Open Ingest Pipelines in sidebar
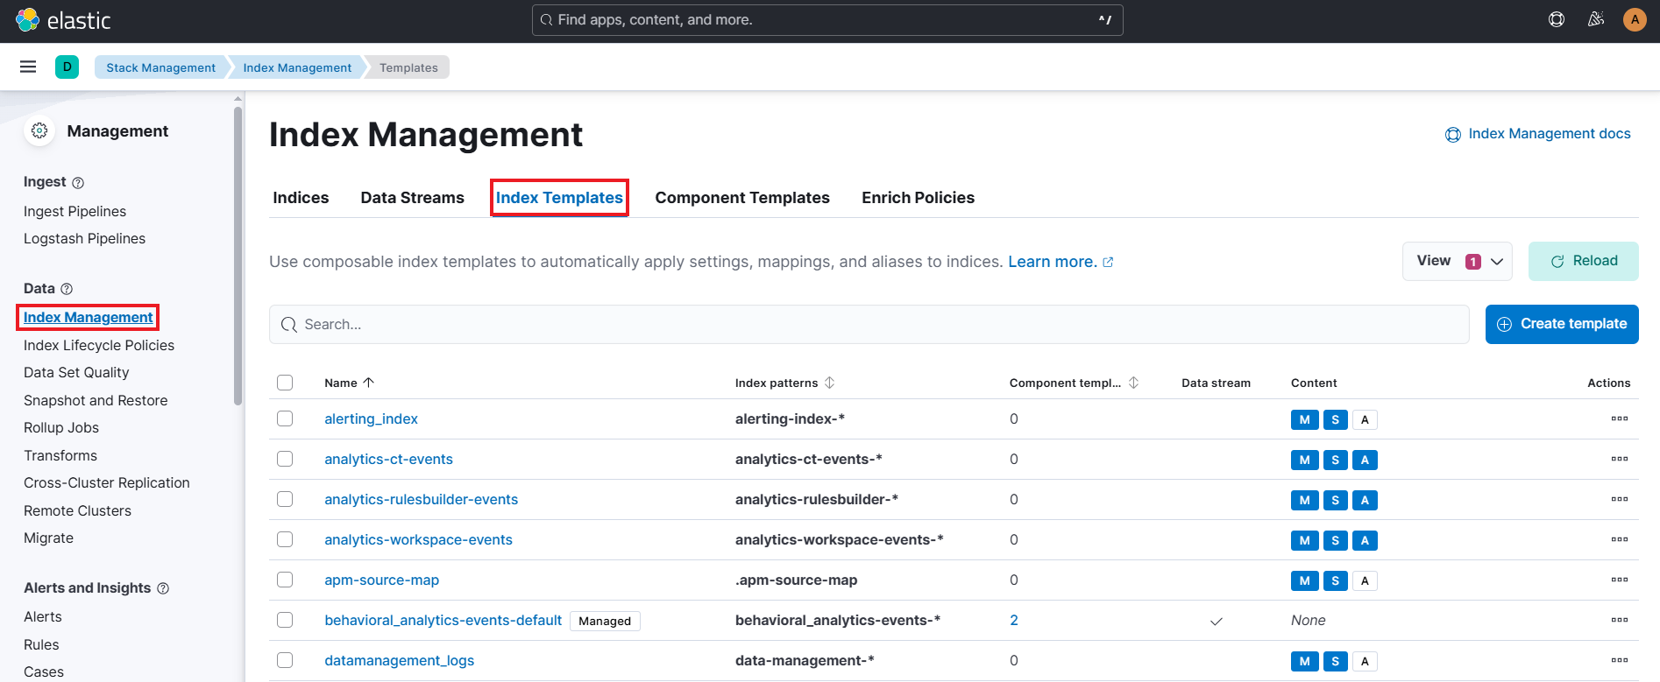 [x=74, y=211]
